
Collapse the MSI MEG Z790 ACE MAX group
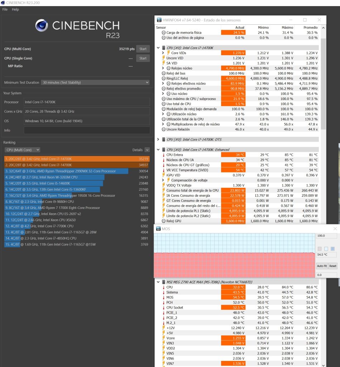pos(158,282)
